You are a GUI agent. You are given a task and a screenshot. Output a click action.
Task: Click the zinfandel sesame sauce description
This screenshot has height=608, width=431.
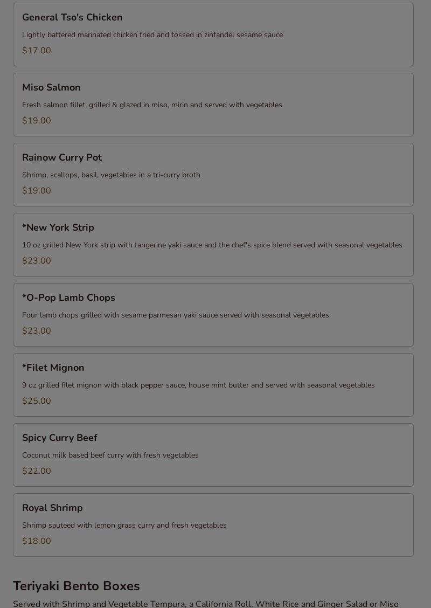pyautogui.click(x=152, y=35)
